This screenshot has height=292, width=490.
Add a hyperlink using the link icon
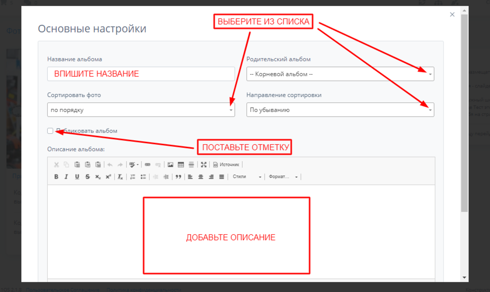[147, 164]
